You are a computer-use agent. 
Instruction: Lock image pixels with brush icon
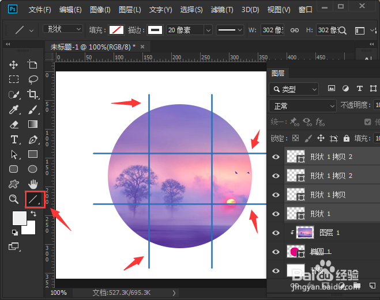(308, 138)
